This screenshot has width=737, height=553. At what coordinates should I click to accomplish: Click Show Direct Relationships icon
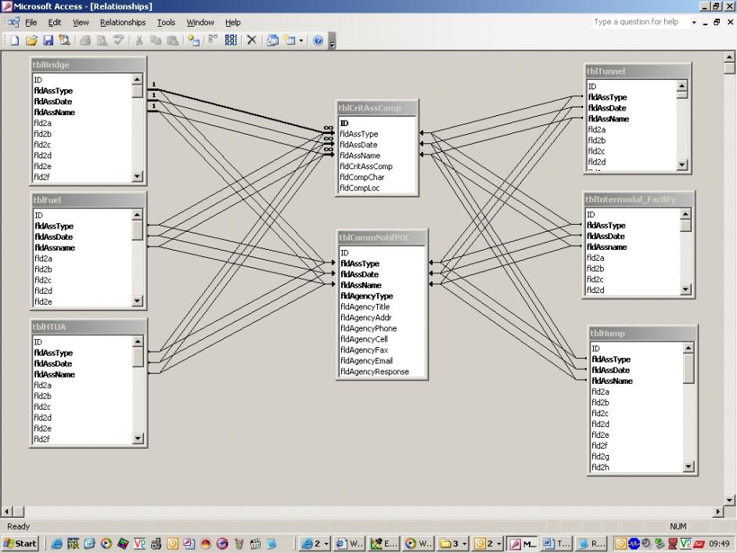(x=213, y=41)
